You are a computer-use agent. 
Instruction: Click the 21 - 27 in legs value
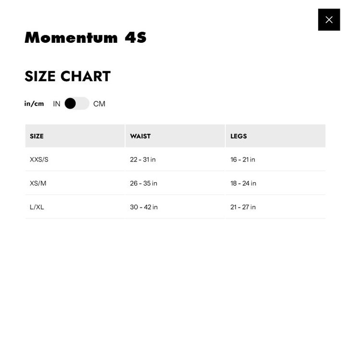[243, 207]
